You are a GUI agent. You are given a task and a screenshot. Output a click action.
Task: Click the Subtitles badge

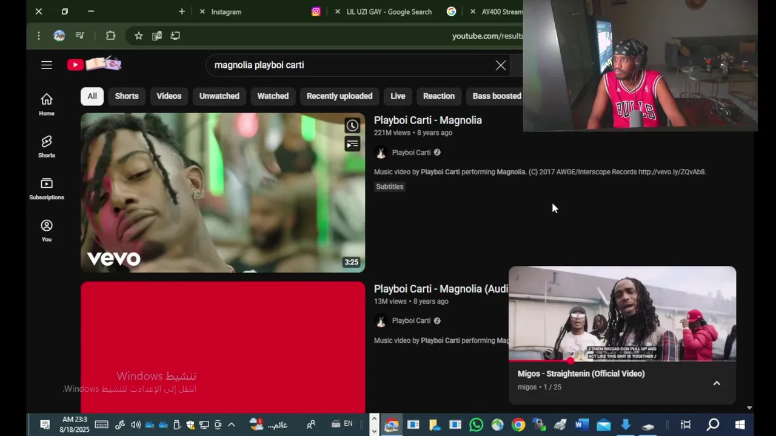coord(390,187)
